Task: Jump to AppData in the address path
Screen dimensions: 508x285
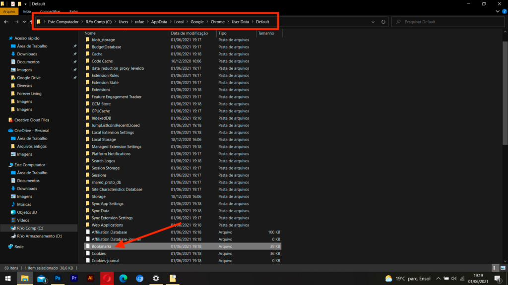Action: click(x=159, y=22)
